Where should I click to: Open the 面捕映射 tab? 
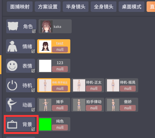tap(20, 7)
